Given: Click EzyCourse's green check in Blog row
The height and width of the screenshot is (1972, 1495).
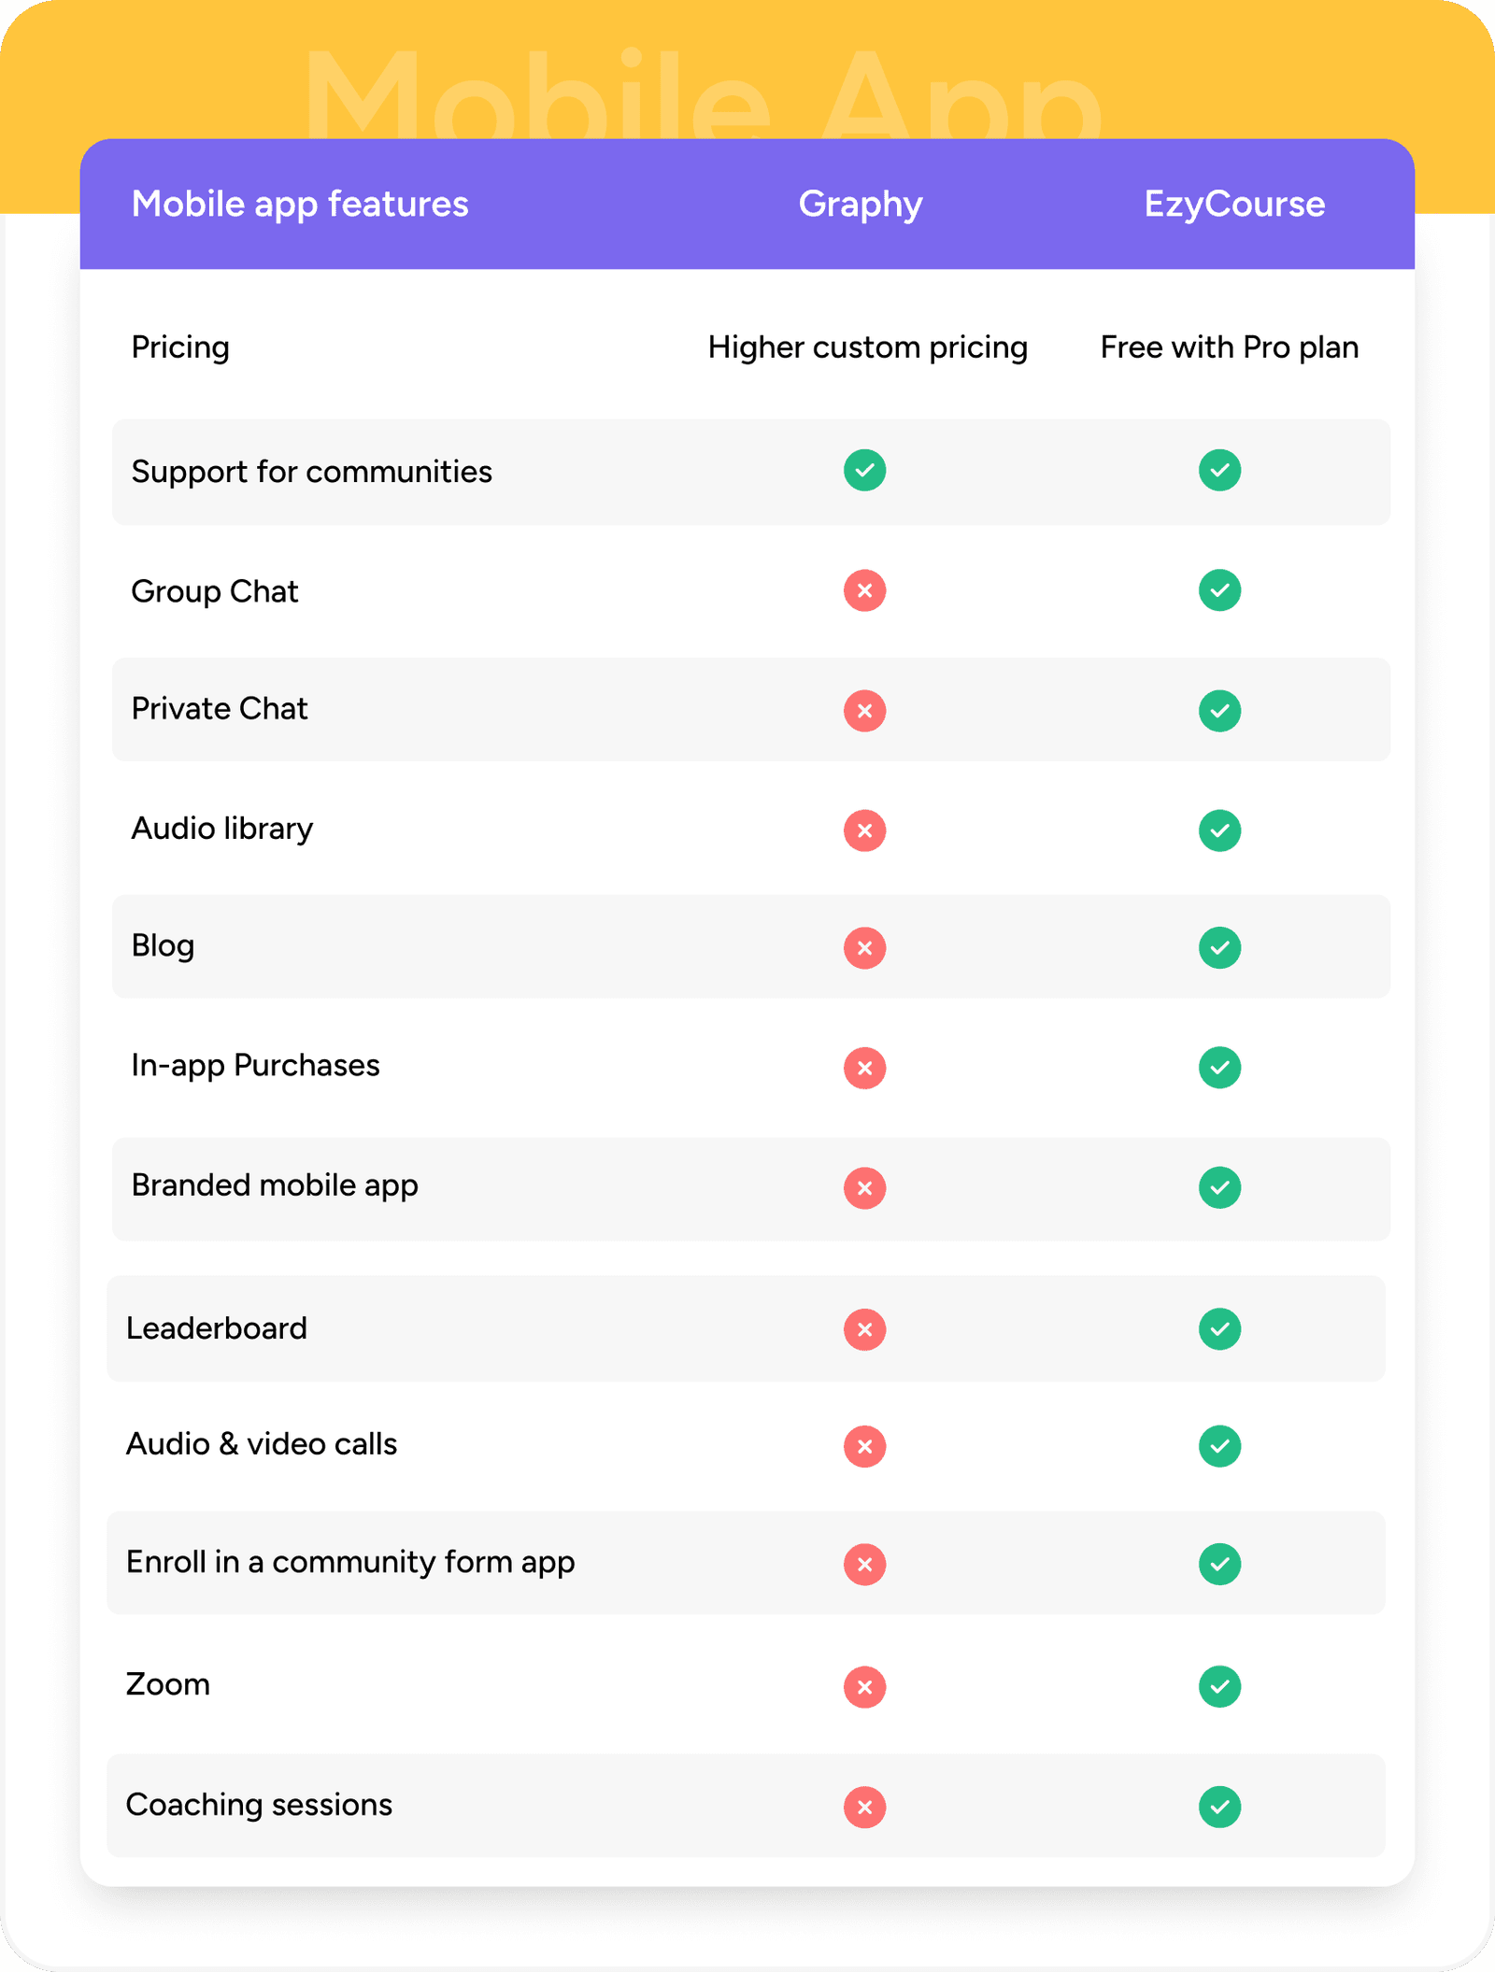Looking at the screenshot, I should pyautogui.click(x=1219, y=947).
